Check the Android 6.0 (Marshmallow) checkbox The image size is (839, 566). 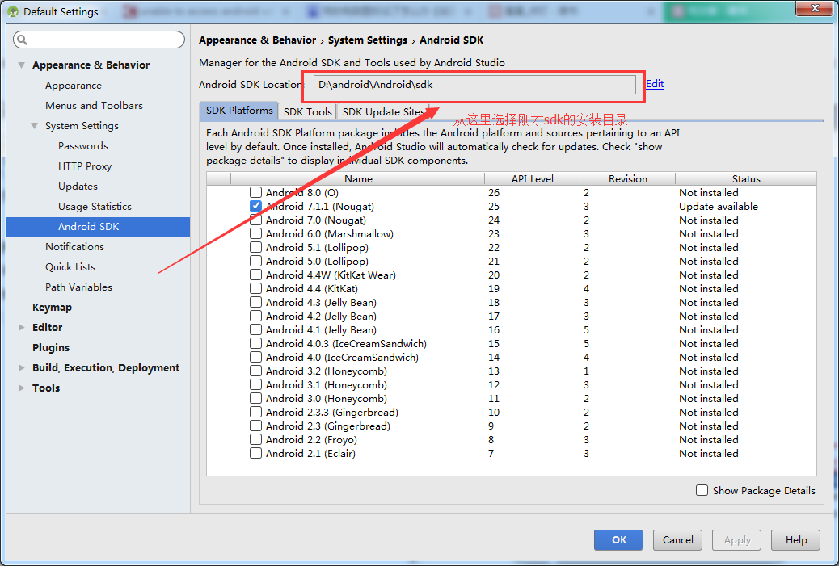[x=255, y=233]
